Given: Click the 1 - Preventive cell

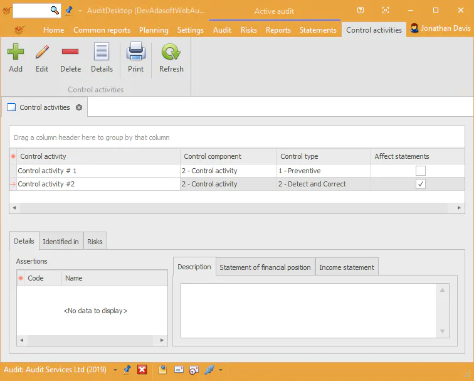Looking at the screenshot, I should click(324, 171).
